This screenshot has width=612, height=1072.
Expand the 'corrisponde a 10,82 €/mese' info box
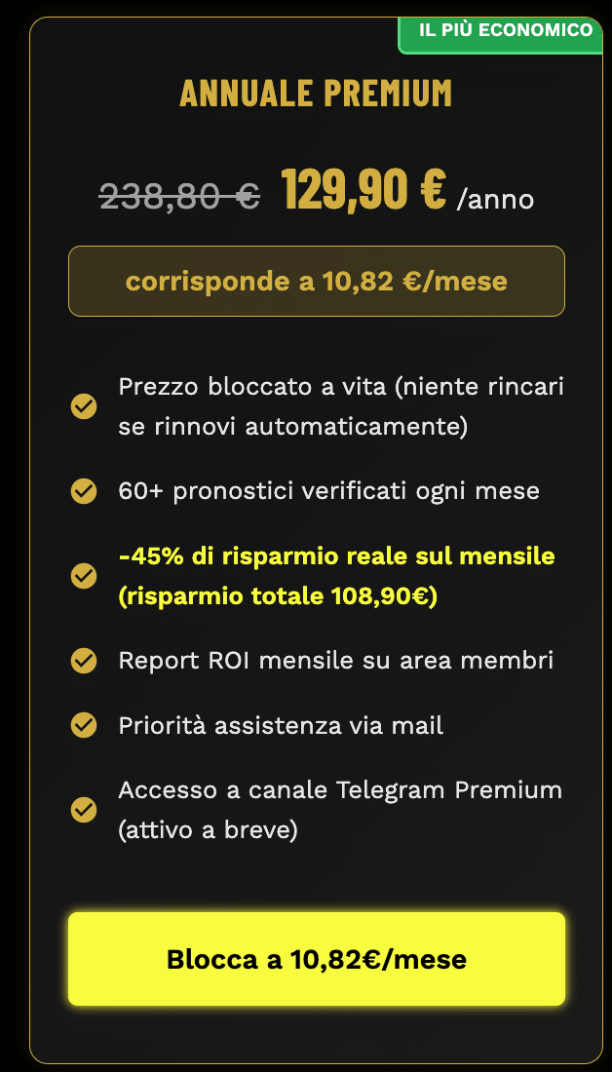316,281
